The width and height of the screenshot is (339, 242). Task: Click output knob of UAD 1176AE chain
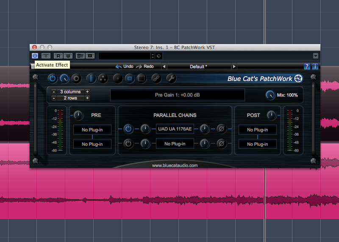point(205,129)
